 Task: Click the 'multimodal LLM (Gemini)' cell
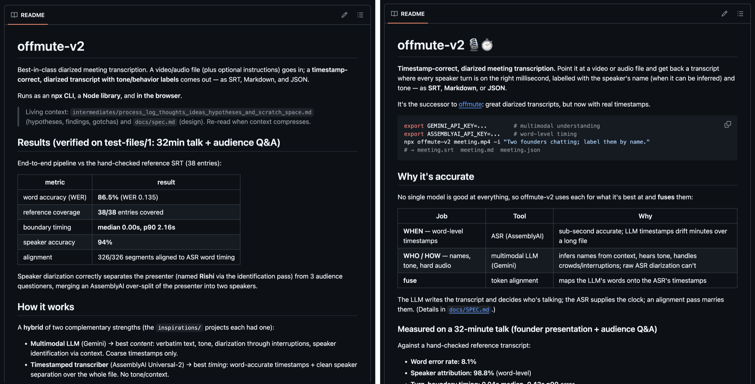[x=520, y=261]
